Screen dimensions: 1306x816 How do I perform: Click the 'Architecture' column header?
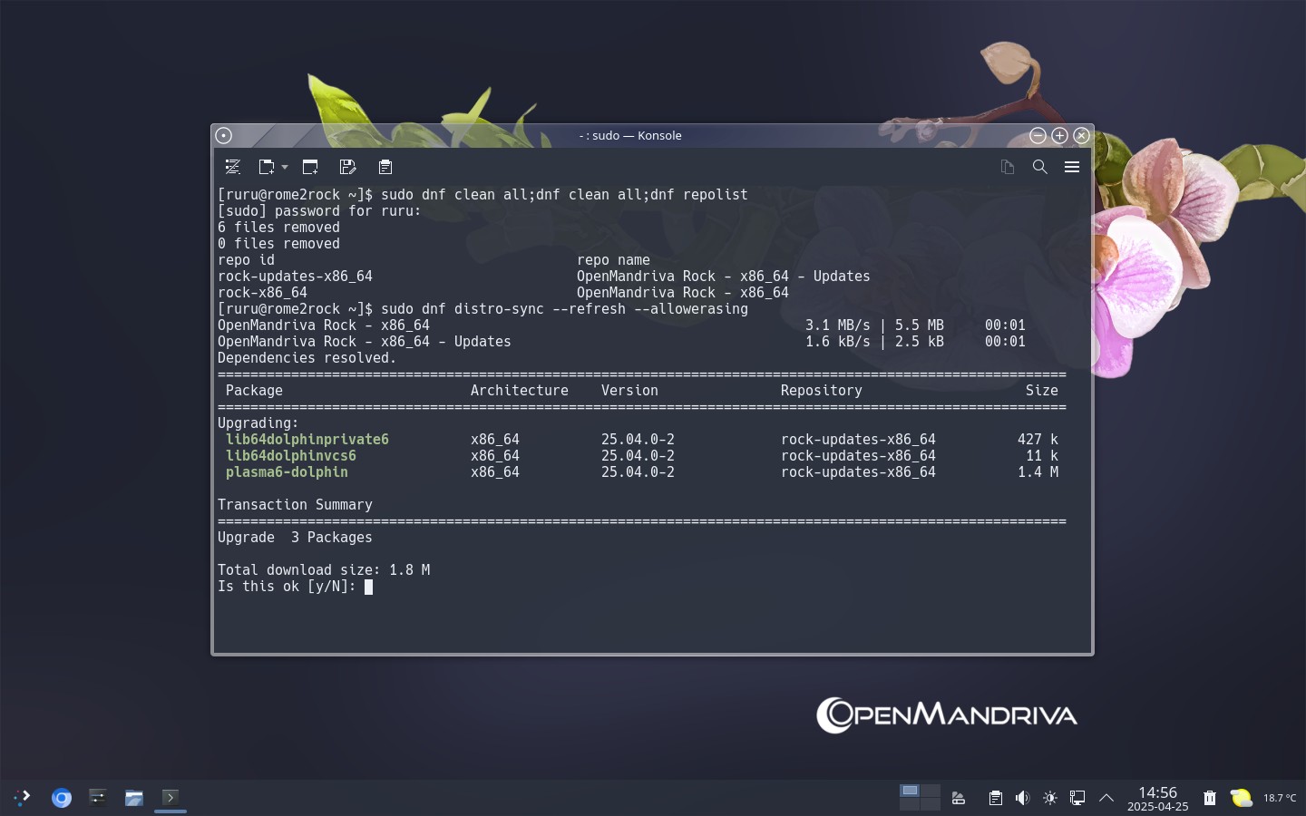click(520, 391)
